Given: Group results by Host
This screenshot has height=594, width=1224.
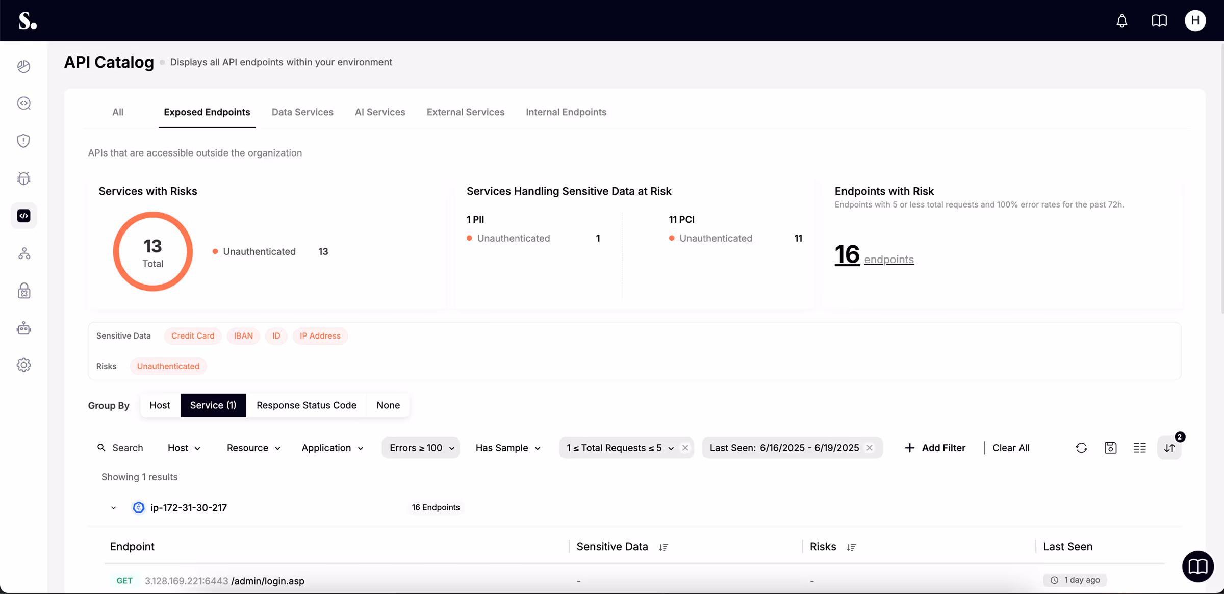Looking at the screenshot, I should [160, 405].
